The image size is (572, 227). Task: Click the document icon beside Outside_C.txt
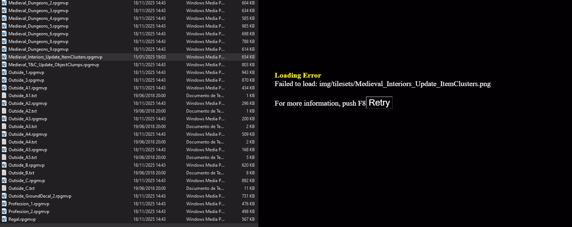(4, 188)
